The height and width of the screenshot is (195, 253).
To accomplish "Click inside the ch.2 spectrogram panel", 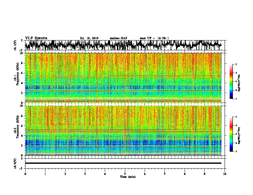I will 123,131.
